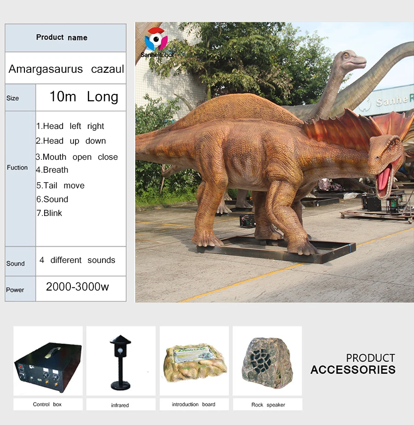The width and height of the screenshot is (414, 425).
Task: Click the "10m Long" size value
Action: 84,97
